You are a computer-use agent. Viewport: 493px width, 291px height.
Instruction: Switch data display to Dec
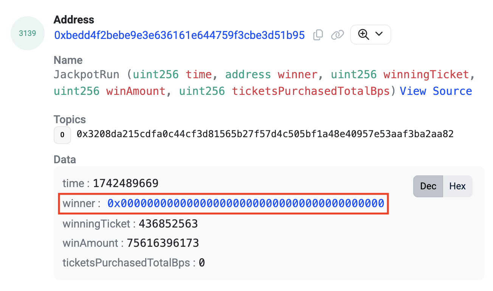pyautogui.click(x=428, y=186)
